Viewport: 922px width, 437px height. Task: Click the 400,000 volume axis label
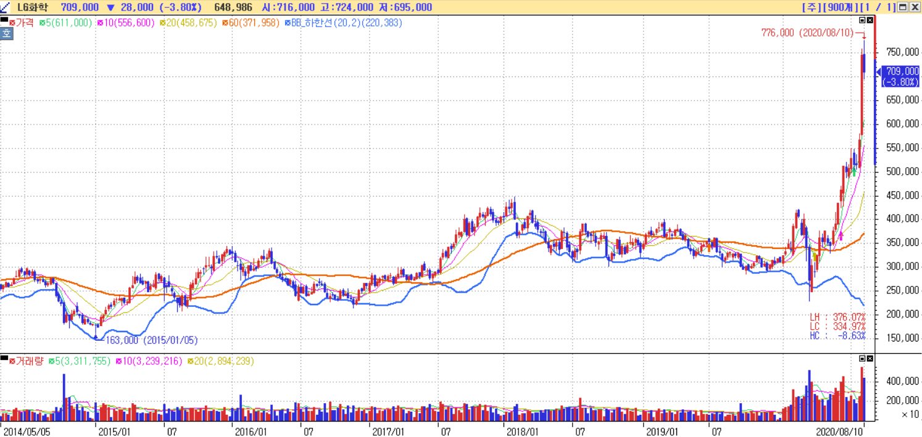tap(902, 382)
